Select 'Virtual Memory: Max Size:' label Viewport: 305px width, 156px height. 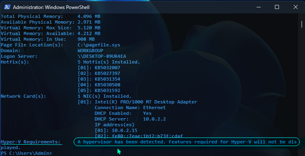(36, 28)
